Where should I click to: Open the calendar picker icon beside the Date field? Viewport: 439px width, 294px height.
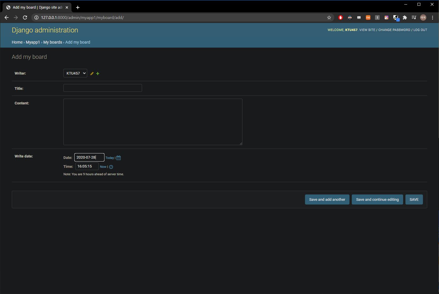click(x=119, y=158)
